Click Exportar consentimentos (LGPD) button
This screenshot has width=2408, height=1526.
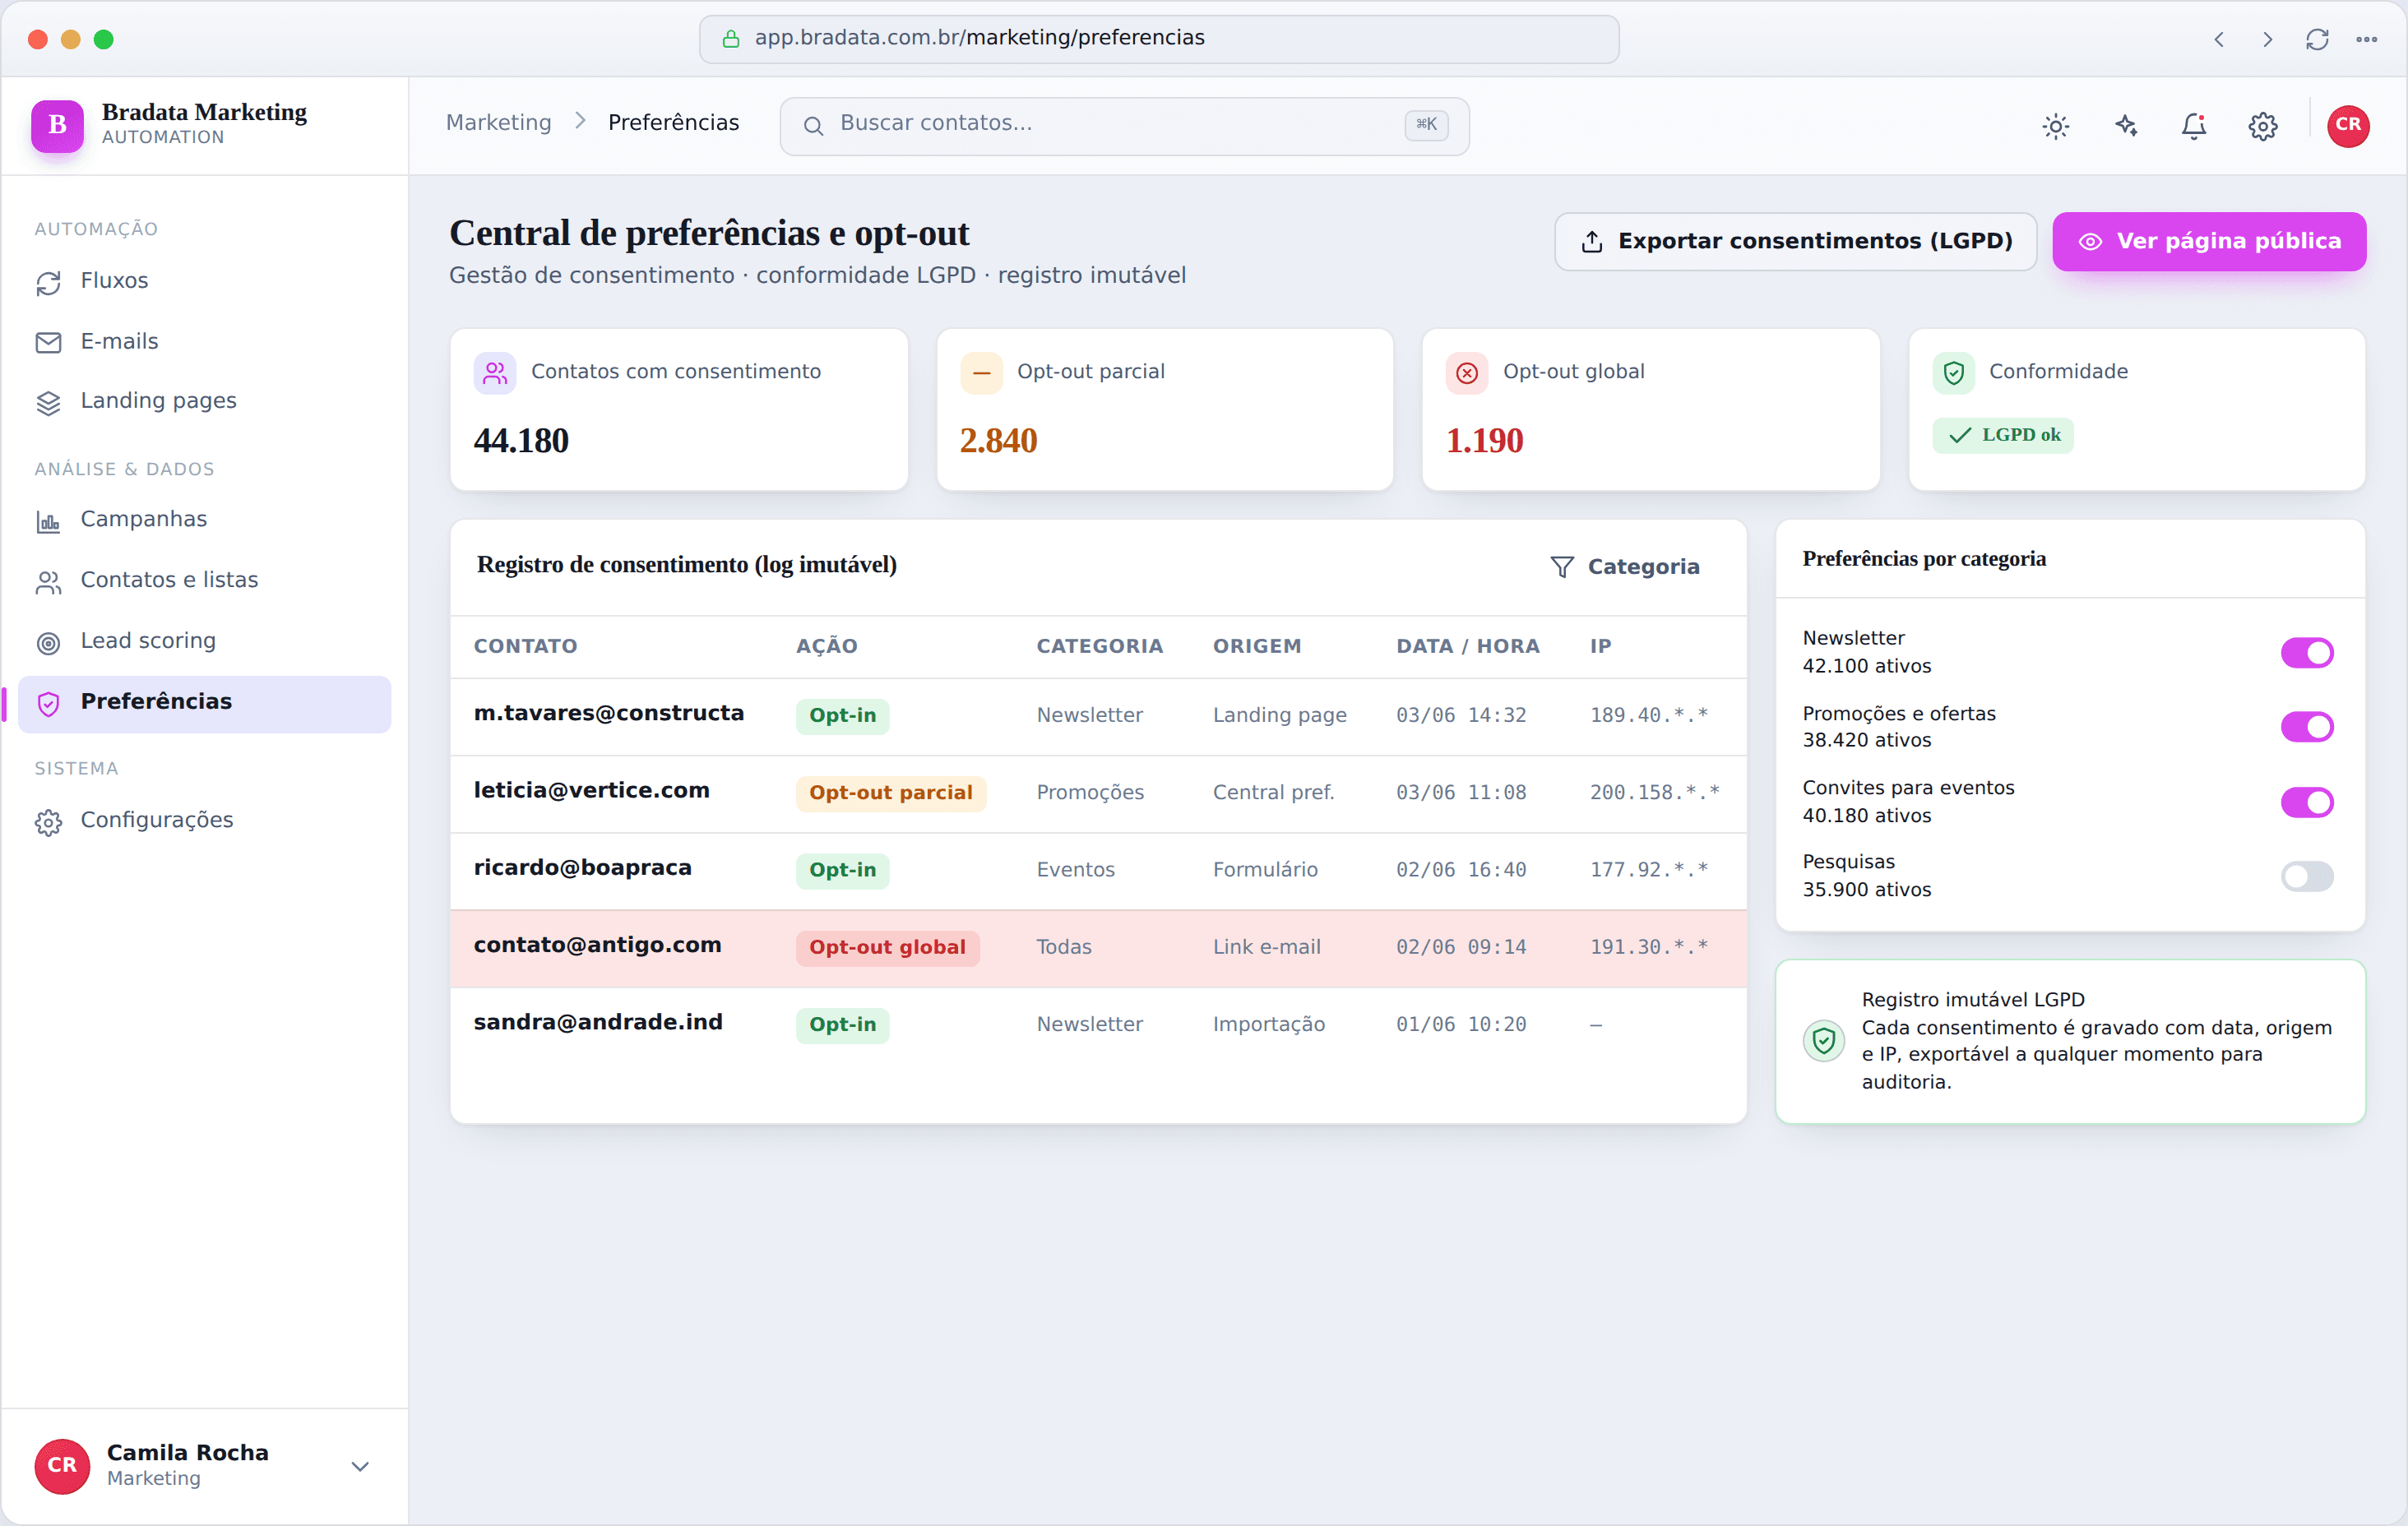pyautogui.click(x=1795, y=241)
